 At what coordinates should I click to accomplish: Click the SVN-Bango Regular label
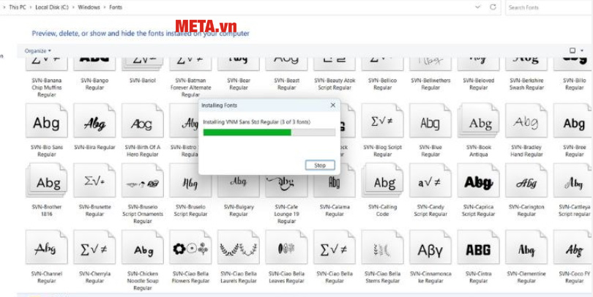tap(94, 84)
